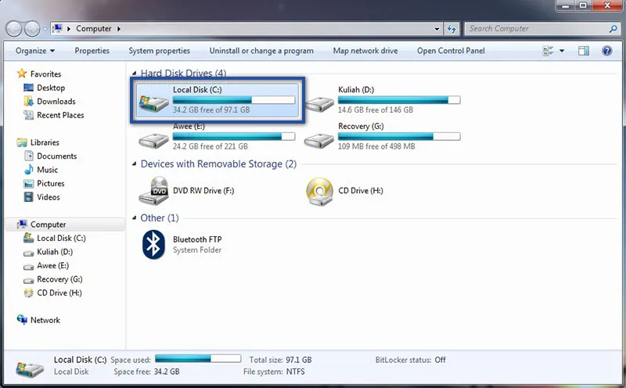The image size is (626, 388).
Task: Change the view layout icon
Action: point(548,51)
